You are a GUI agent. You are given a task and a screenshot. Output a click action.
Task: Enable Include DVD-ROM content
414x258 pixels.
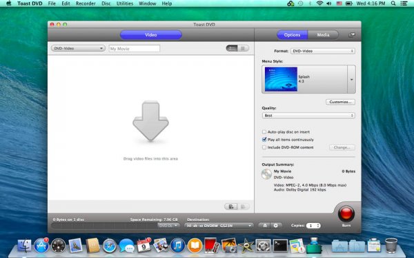pyautogui.click(x=264, y=147)
